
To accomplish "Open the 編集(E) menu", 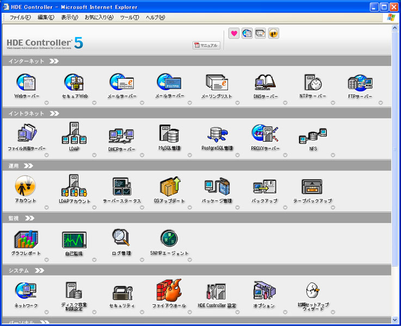I will pos(46,17).
